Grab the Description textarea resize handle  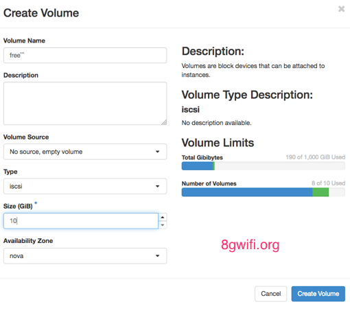164,122
